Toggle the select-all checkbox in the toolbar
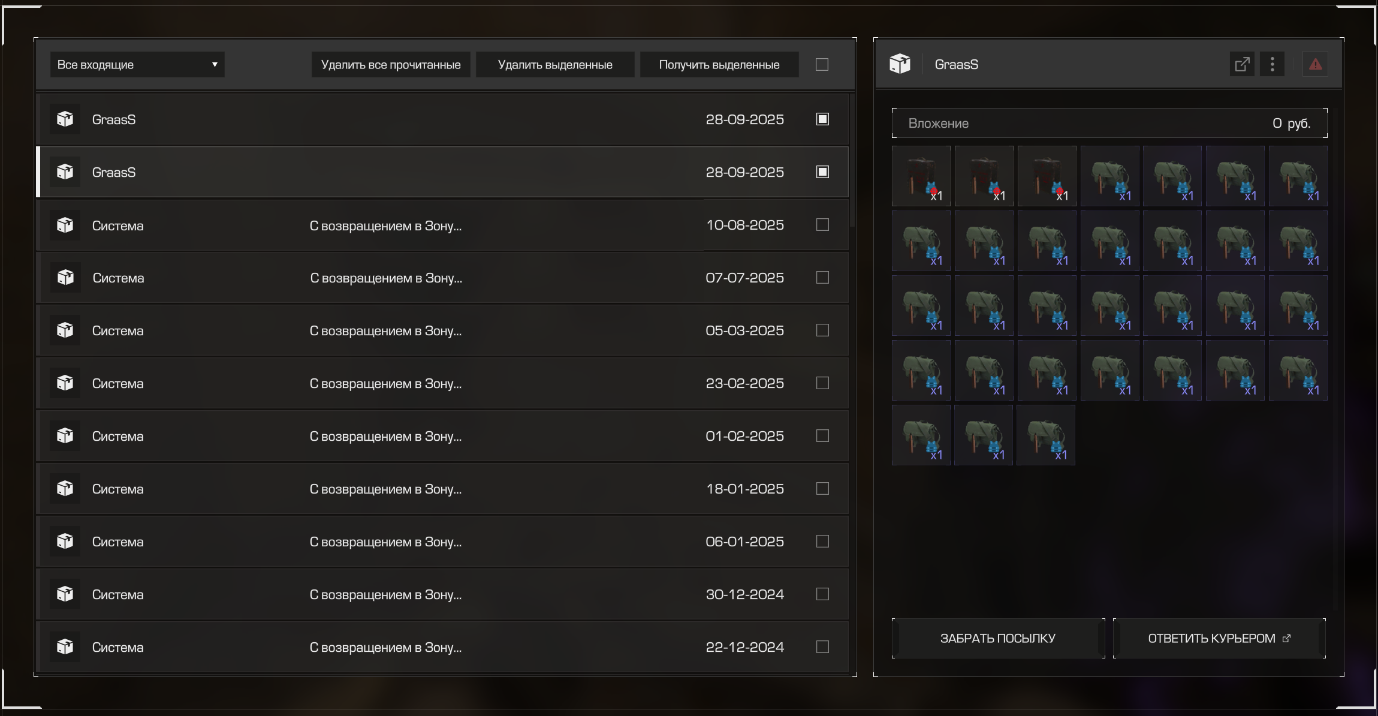Screen dimensions: 1378x716 coord(822,64)
